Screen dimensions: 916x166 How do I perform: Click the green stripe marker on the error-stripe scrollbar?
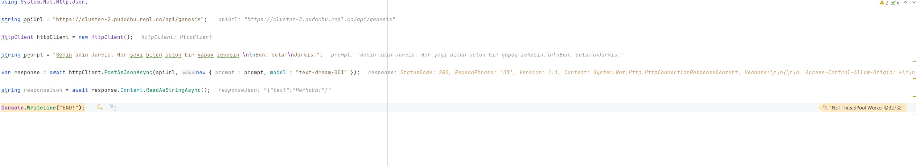(914, 61)
